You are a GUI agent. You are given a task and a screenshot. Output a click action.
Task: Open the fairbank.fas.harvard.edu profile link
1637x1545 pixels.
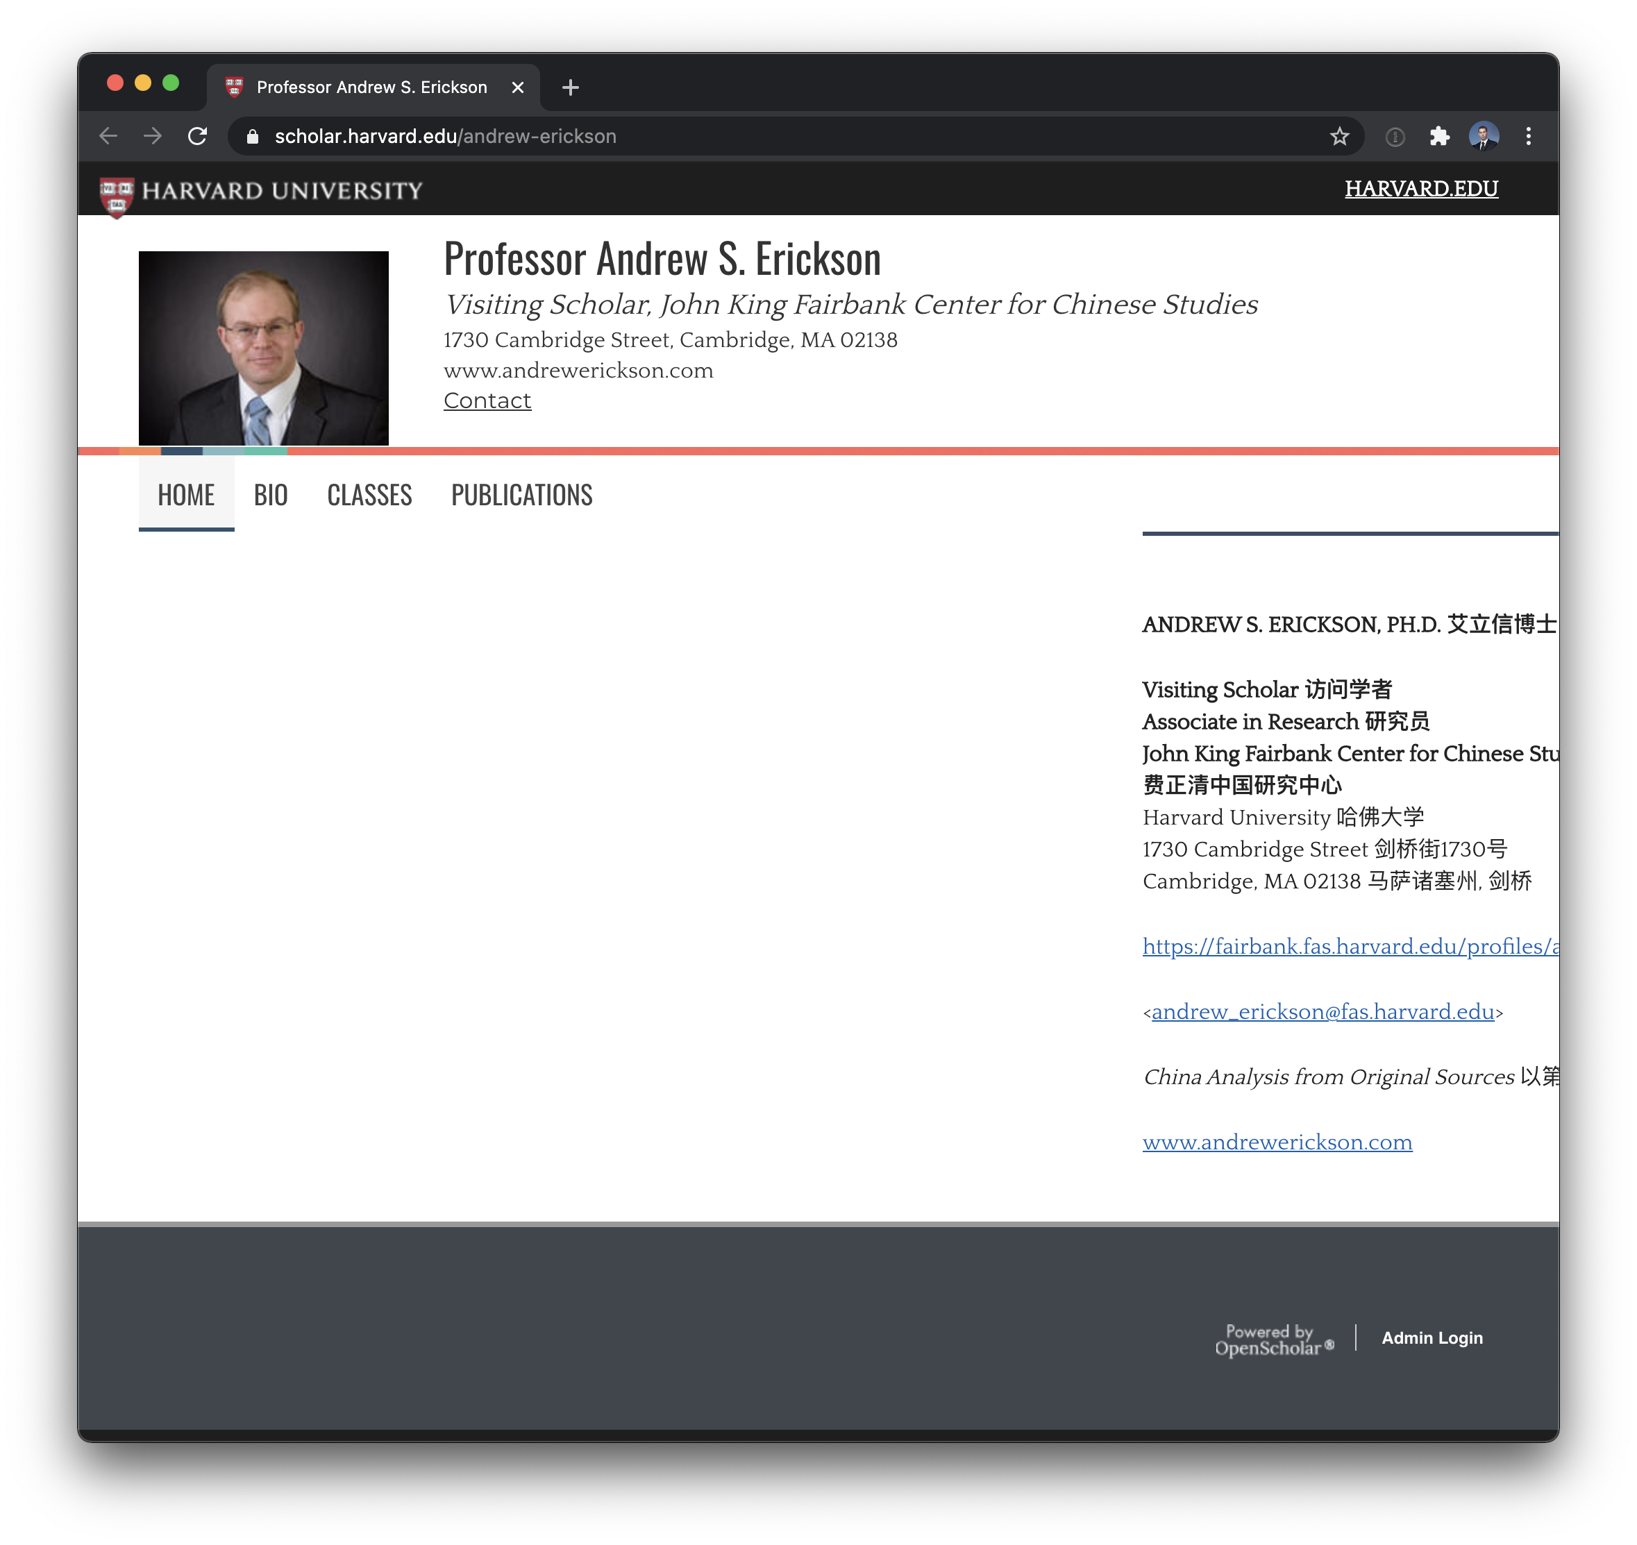[1350, 946]
